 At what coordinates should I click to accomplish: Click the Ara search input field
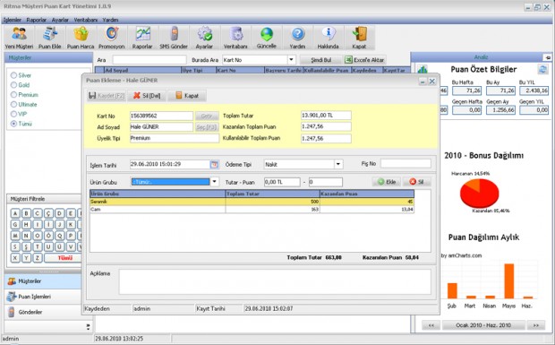pos(149,60)
